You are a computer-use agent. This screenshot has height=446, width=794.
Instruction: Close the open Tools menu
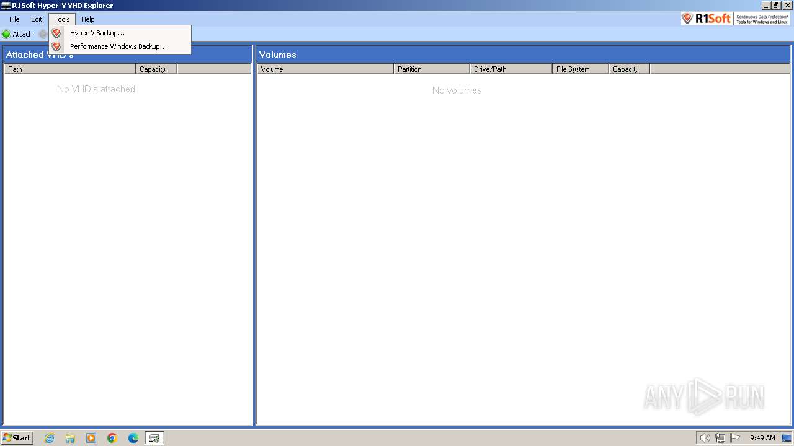tap(62, 19)
